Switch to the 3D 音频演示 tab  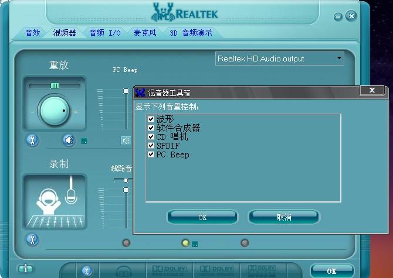click(x=191, y=33)
